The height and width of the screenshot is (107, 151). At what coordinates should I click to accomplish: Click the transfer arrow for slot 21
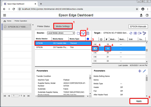pyautogui.click(x=95, y=57)
